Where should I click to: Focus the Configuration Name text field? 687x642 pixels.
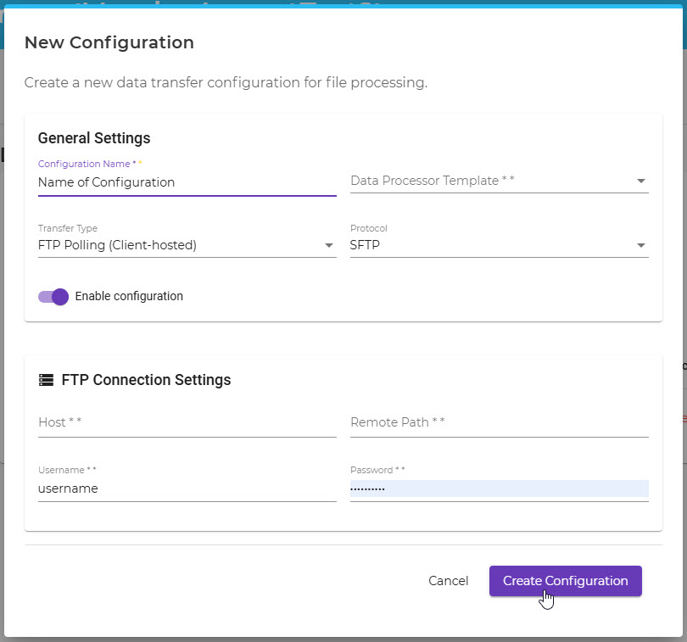pos(187,182)
